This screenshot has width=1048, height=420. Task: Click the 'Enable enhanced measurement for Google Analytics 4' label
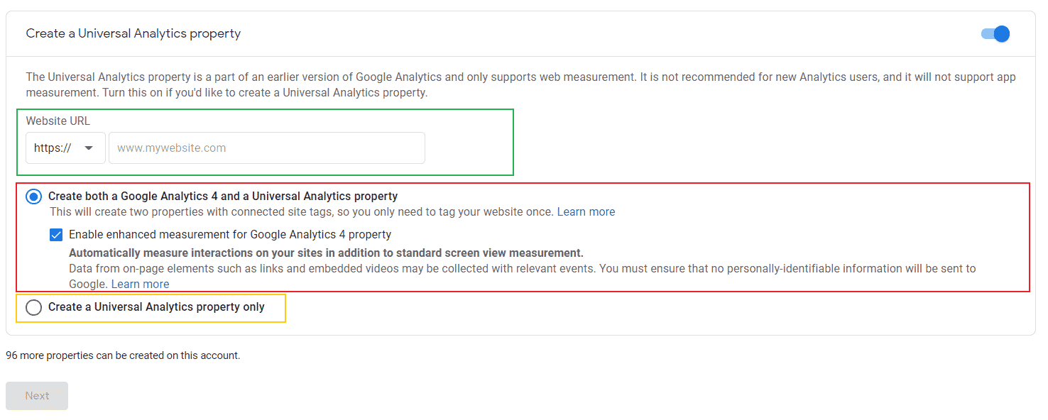point(230,235)
